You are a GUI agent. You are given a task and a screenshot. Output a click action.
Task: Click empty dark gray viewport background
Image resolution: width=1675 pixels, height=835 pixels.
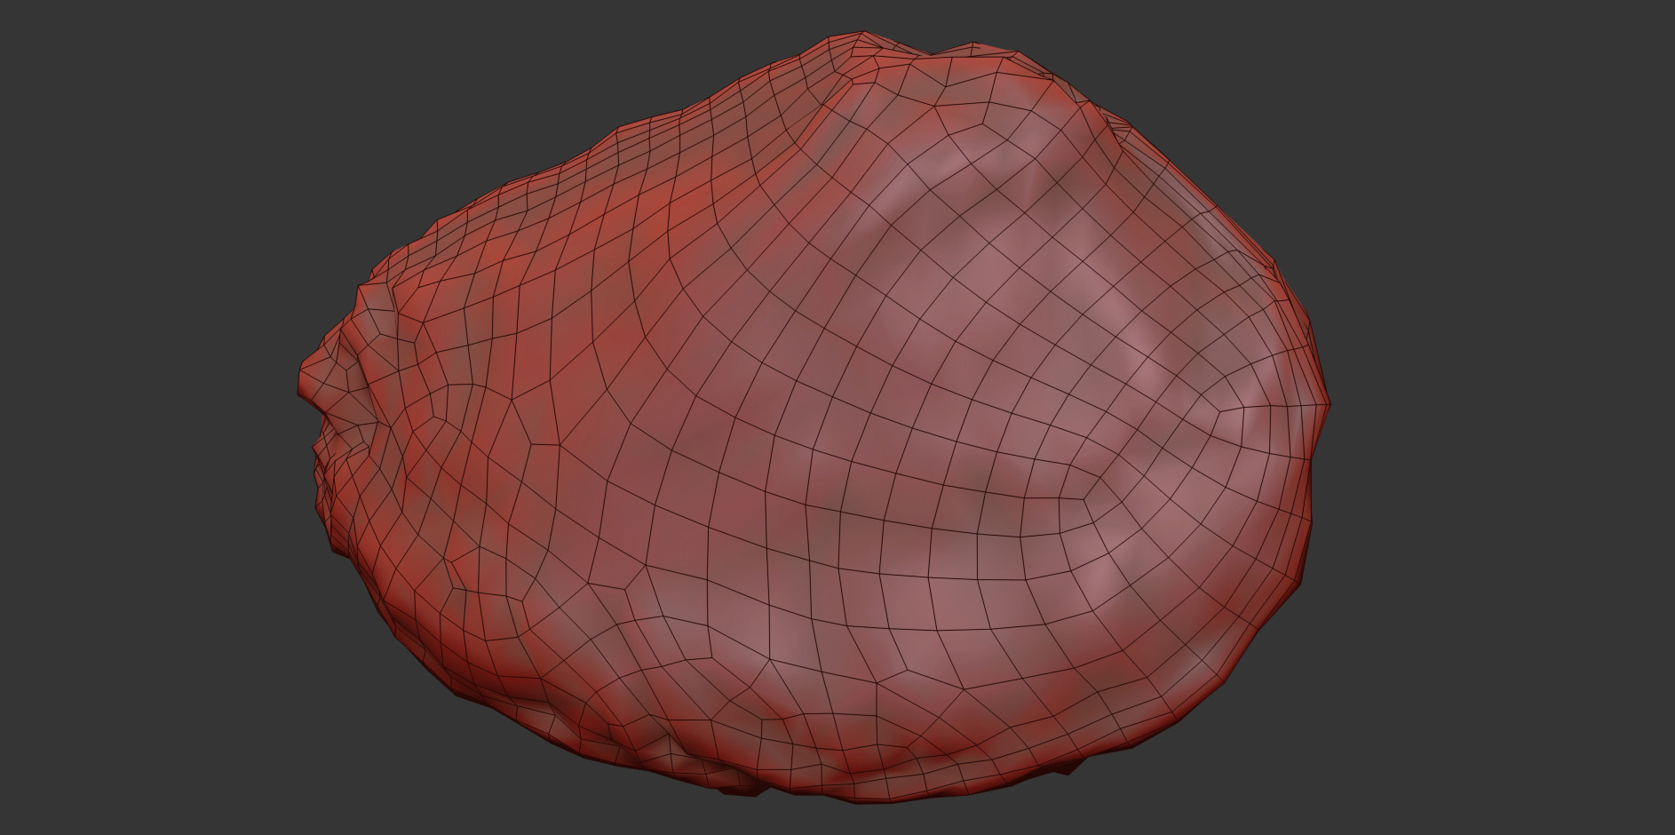coord(133,133)
